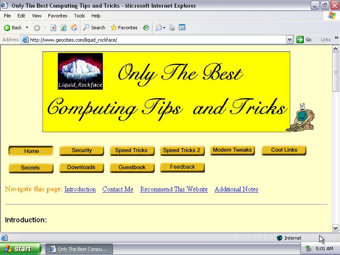The width and height of the screenshot is (340, 255).
Task: Click the Edit page toolbar icon
Action: coord(182,28)
